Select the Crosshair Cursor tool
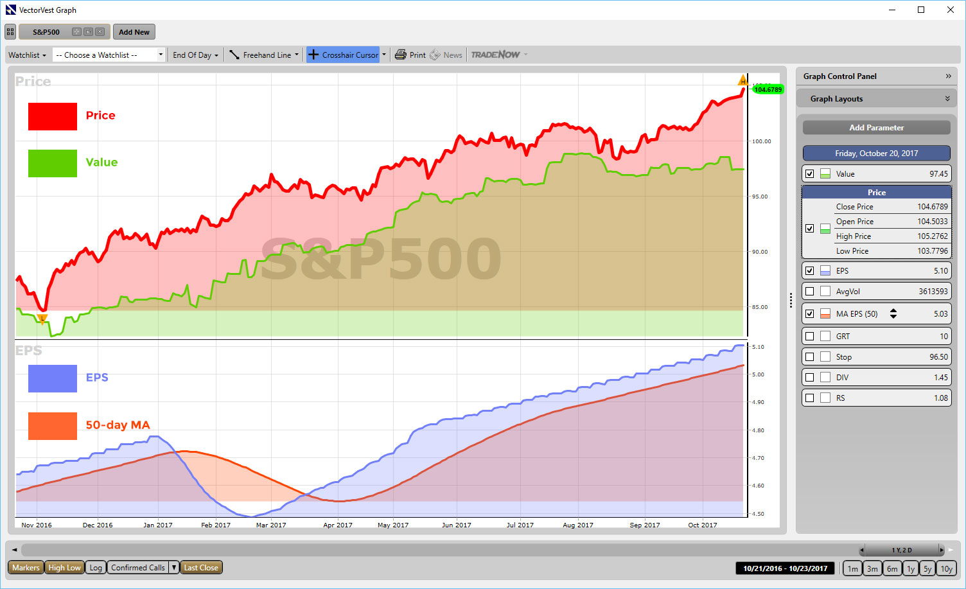This screenshot has height=589, width=966. (343, 55)
